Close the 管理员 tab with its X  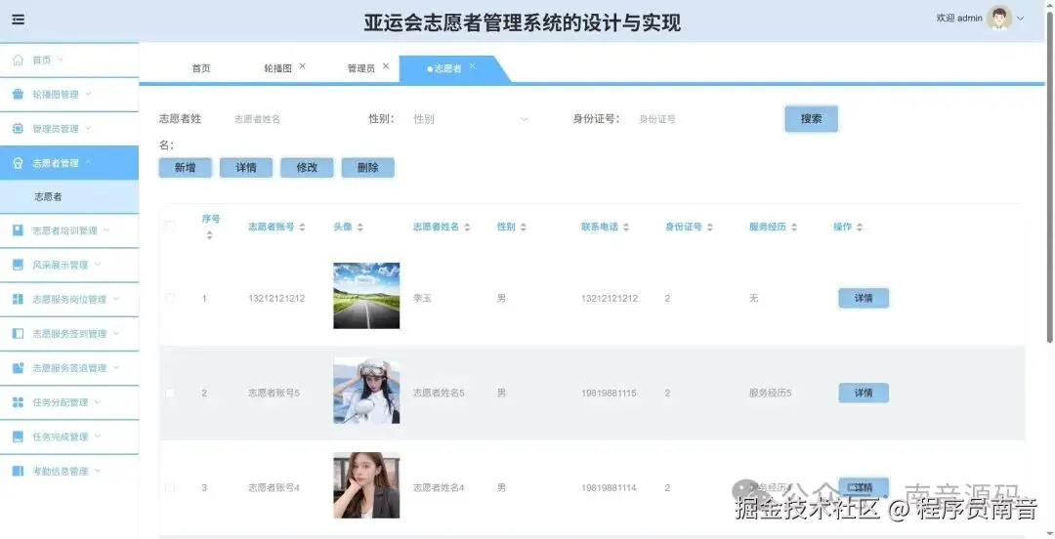386,66
